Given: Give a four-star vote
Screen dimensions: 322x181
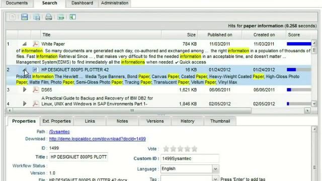Looking at the screenshot, I should tap(187, 149).
